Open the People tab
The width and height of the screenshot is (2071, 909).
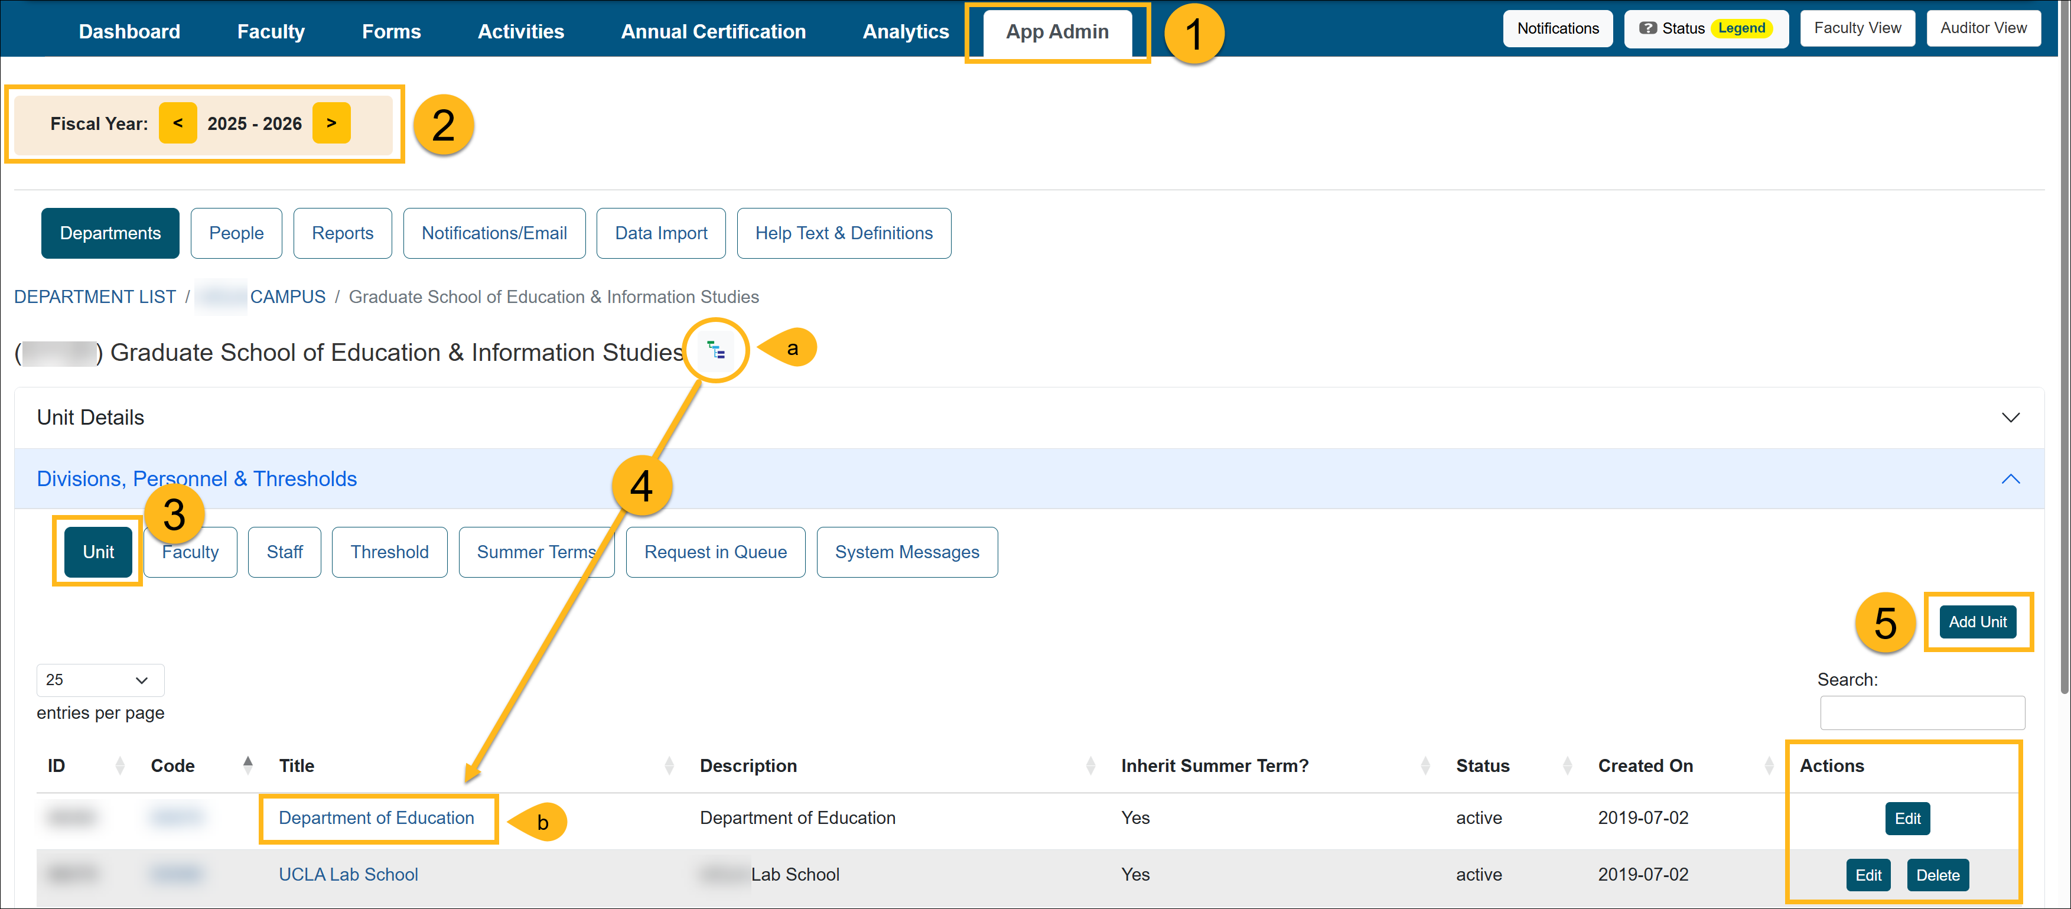click(236, 233)
